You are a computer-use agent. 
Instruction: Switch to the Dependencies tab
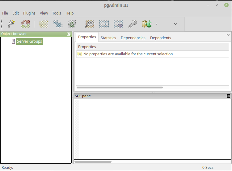133,38
